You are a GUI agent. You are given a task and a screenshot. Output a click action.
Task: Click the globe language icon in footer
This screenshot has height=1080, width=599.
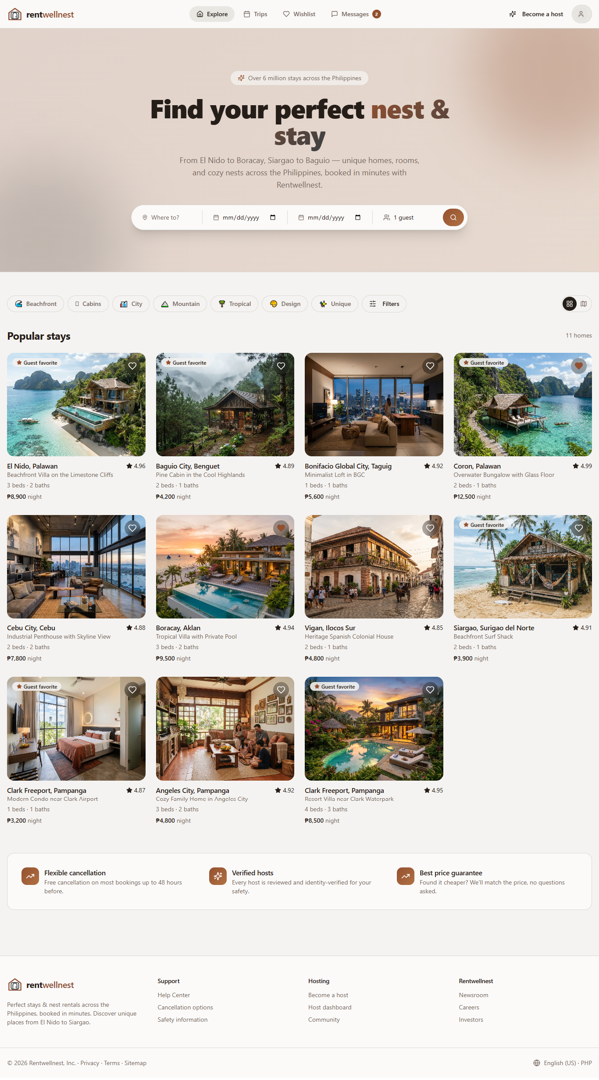coord(537,1063)
